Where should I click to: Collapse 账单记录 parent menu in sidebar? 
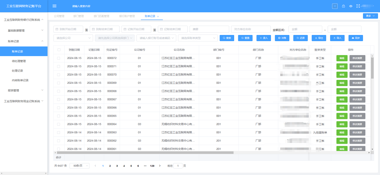24,41
